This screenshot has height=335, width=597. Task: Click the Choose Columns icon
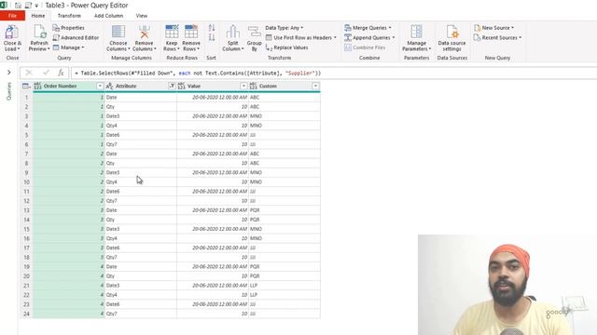(x=118, y=32)
